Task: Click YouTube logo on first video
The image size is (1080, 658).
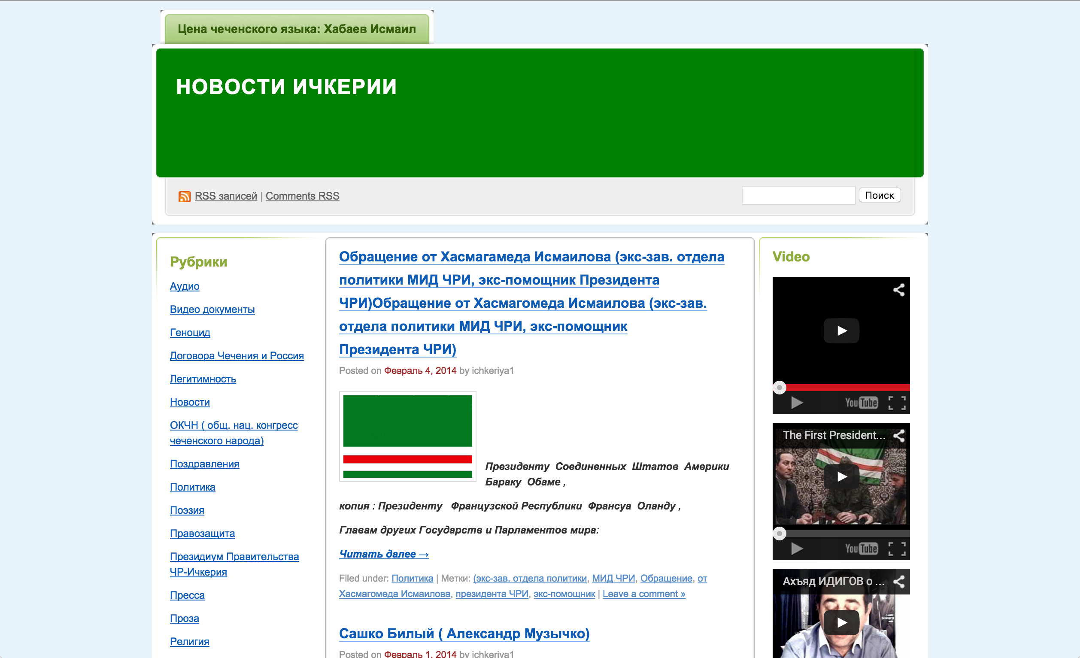Action: click(861, 403)
